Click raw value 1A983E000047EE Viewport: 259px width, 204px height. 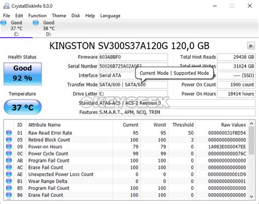(x=227, y=147)
